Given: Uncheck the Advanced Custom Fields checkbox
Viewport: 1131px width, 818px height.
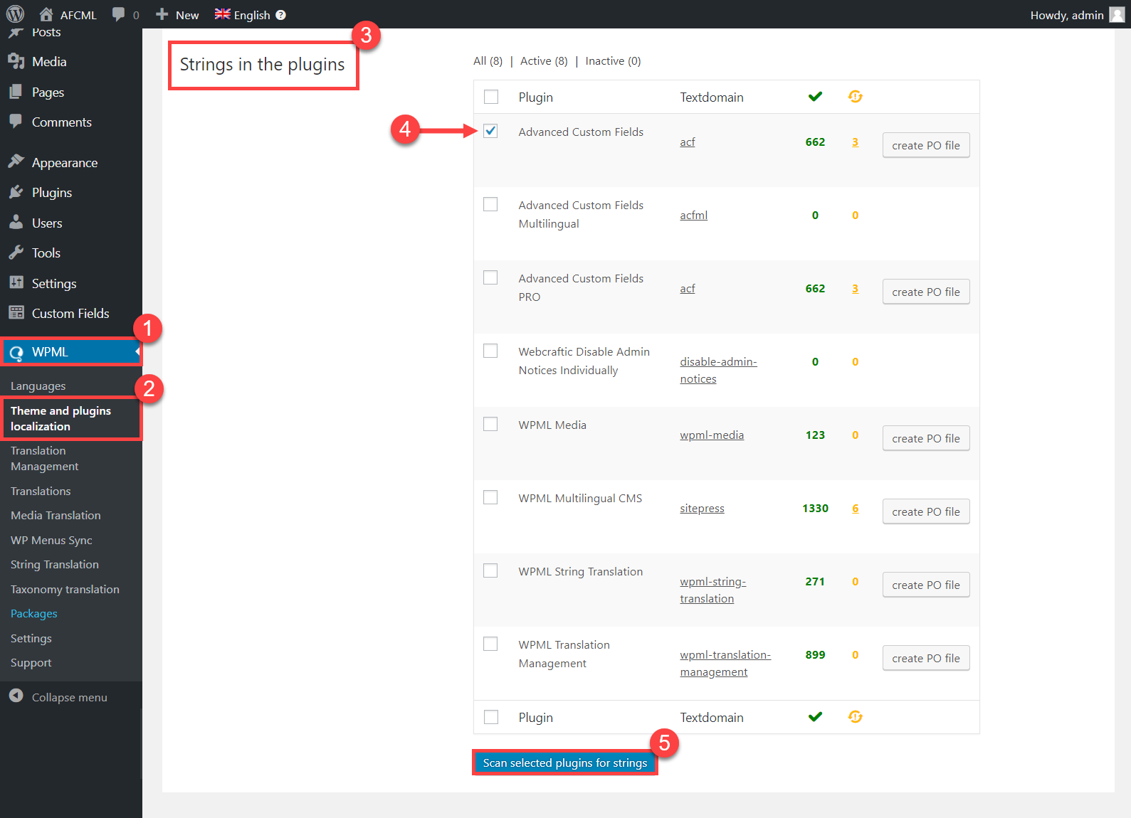Looking at the screenshot, I should click(490, 131).
